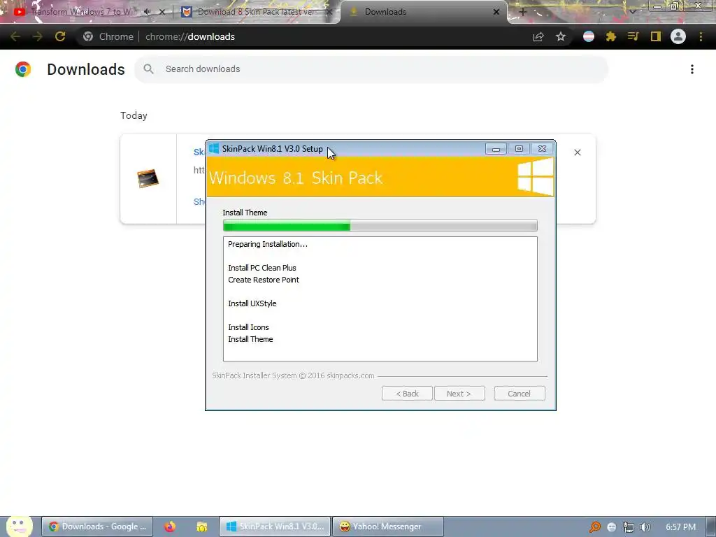Remove the download entry with X
Image resolution: width=716 pixels, height=537 pixels.
point(578,152)
